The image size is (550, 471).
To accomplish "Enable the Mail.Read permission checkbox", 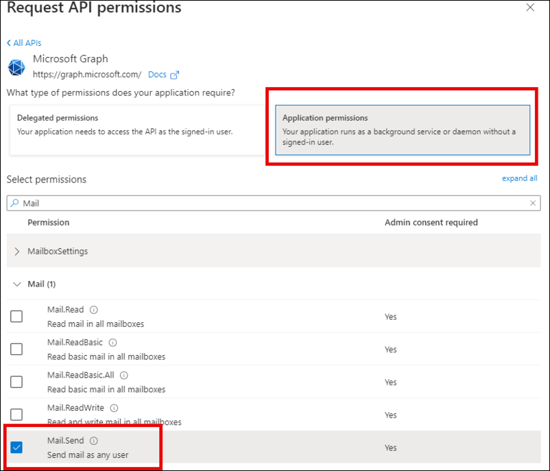I will (16, 316).
